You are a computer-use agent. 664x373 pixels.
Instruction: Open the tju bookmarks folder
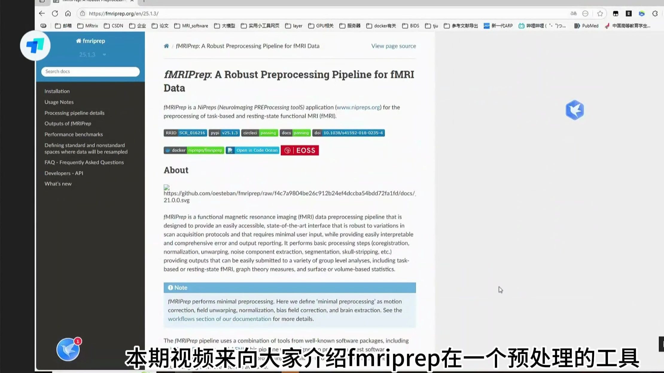pos(432,26)
